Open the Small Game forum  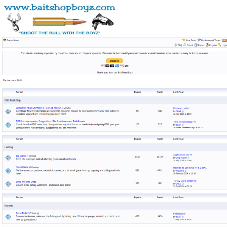pyautogui.click(x=22, y=167)
